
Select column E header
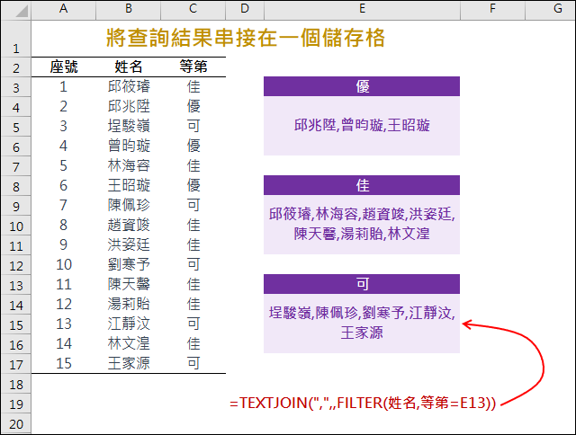(362, 10)
